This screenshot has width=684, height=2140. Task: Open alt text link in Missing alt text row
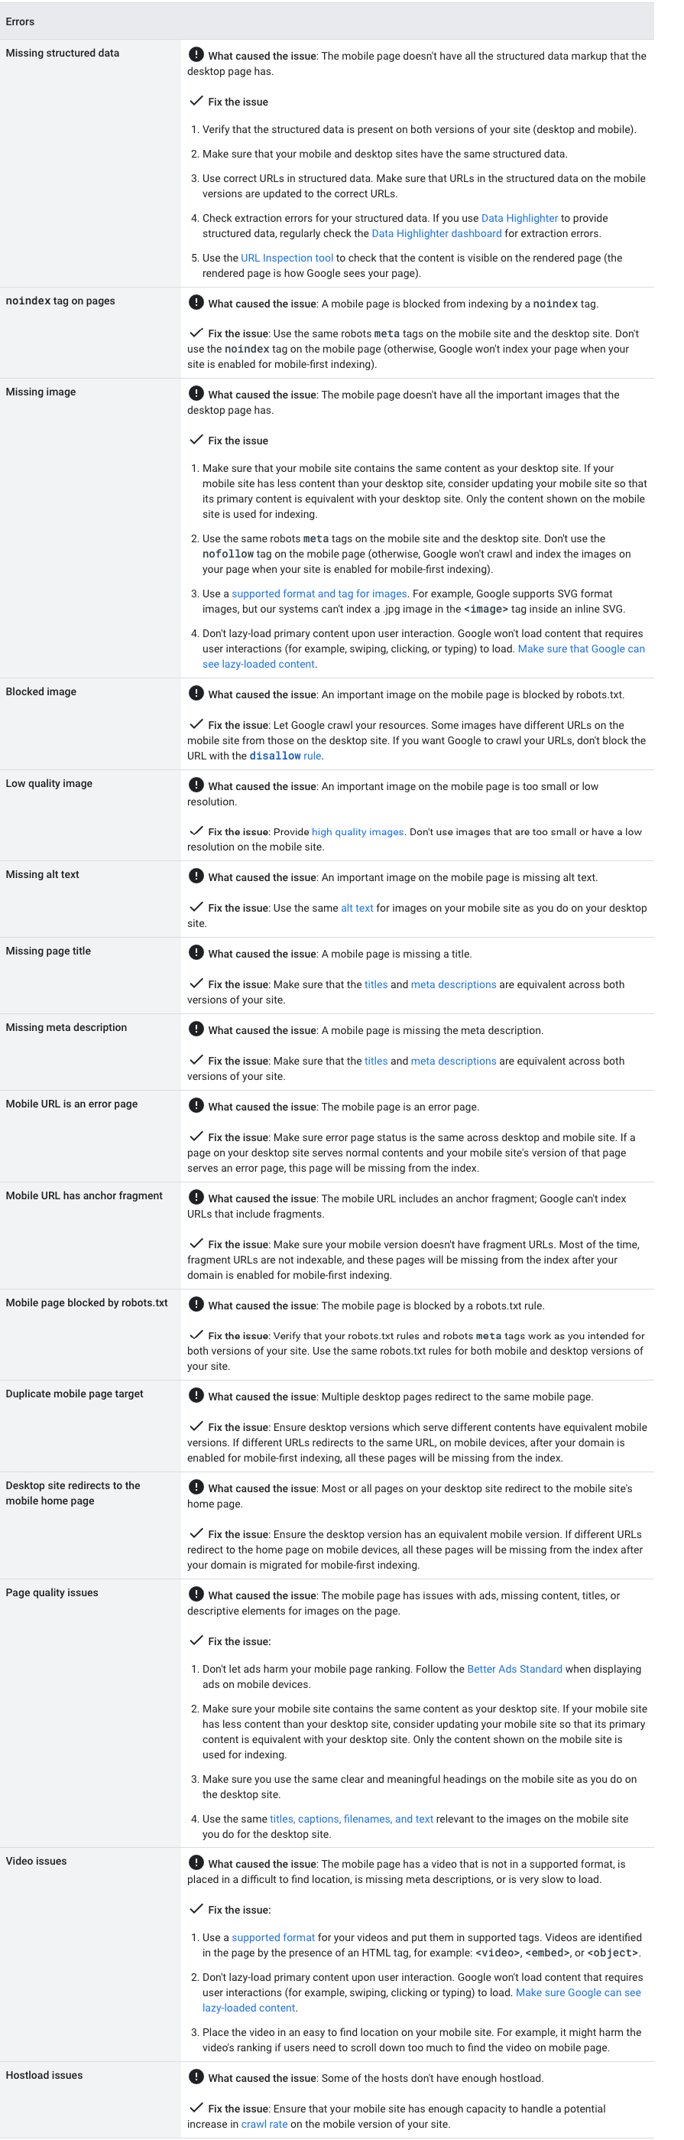coord(357,908)
